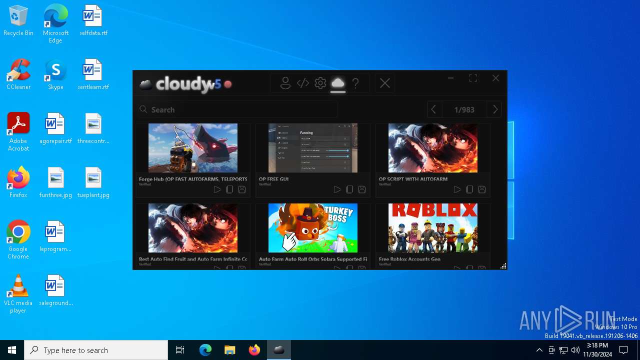Image resolution: width=640 pixels, height=360 pixels.
Task: Go to previous scripts page
Action: (x=433, y=109)
